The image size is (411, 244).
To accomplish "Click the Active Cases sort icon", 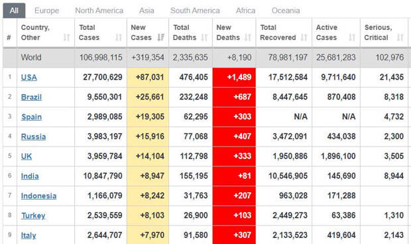I will pyautogui.click(x=352, y=38).
